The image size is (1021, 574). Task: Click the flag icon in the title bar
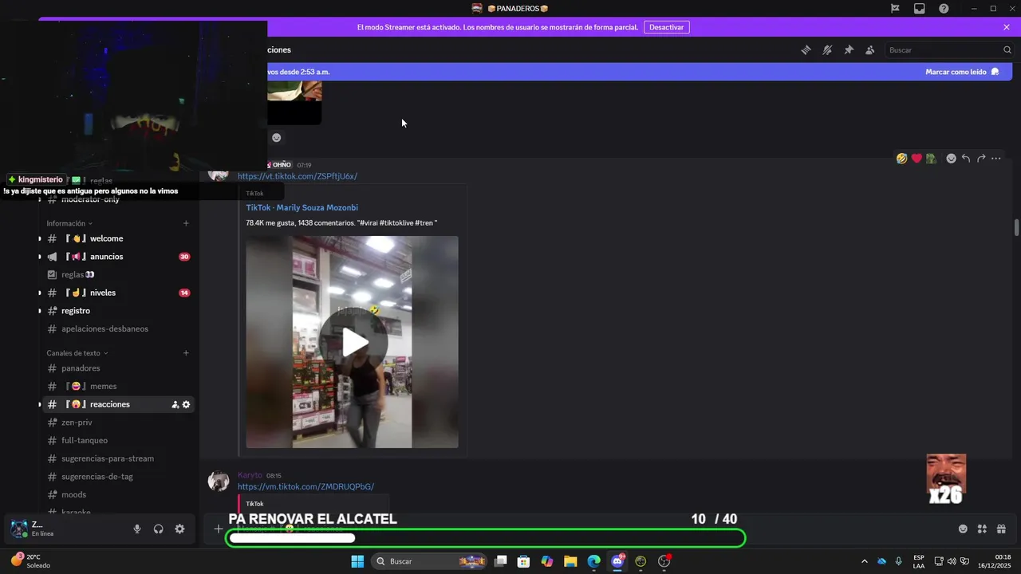(x=895, y=9)
